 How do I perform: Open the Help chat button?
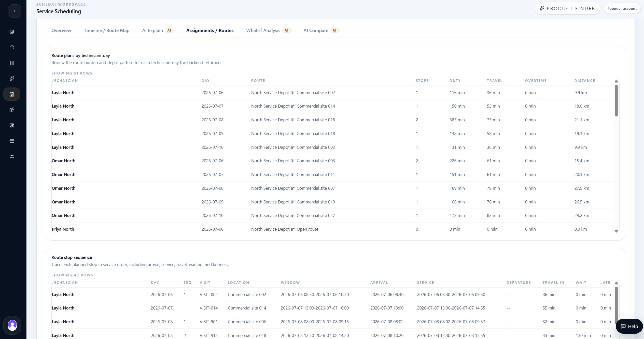pos(629,326)
